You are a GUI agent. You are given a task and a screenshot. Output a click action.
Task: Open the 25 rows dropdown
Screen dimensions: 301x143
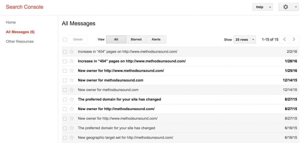245,39
